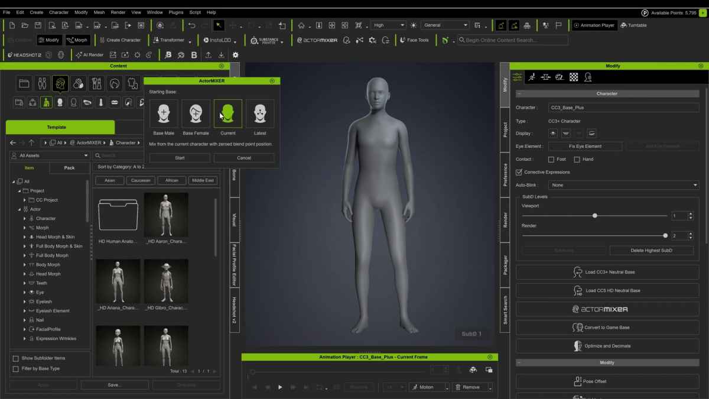Switch to the Pack tab
The width and height of the screenshot is (709, 399).
(69, 168)
